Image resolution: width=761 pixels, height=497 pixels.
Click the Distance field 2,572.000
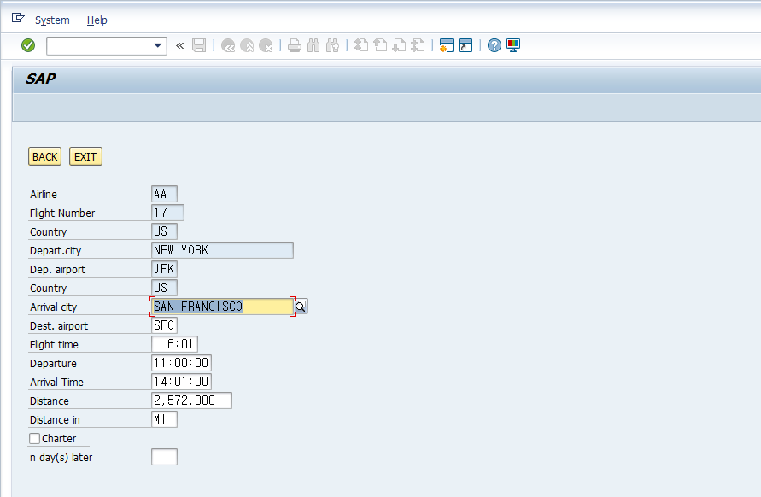pos(191,401)
